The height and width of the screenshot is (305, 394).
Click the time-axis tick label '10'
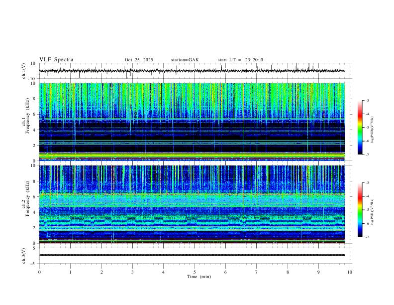coord(350,272)
